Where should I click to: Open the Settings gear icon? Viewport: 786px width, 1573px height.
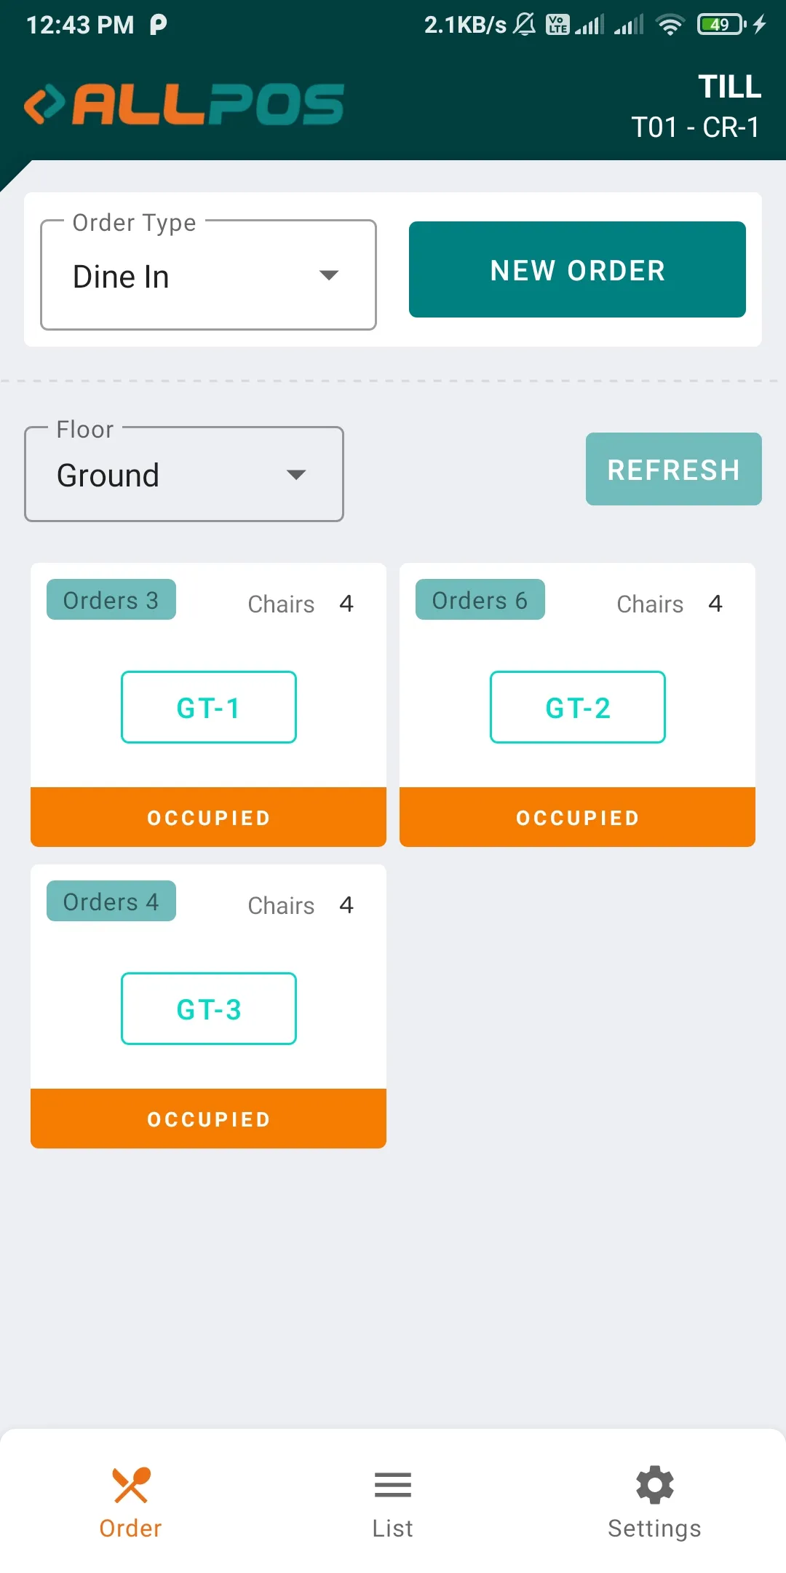point(654,1484)
